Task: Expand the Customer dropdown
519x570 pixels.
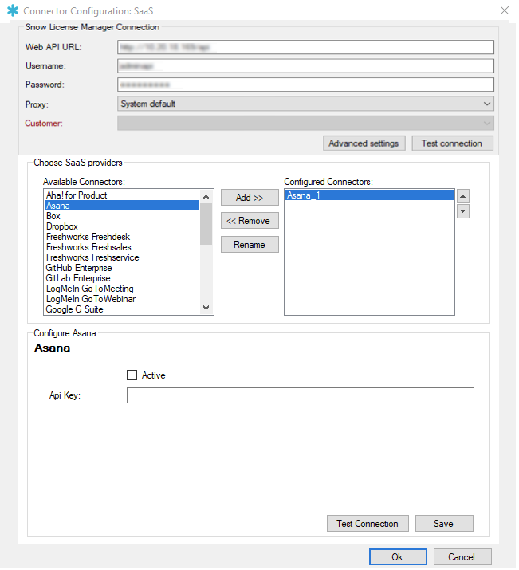Action: tap(305, 123)
